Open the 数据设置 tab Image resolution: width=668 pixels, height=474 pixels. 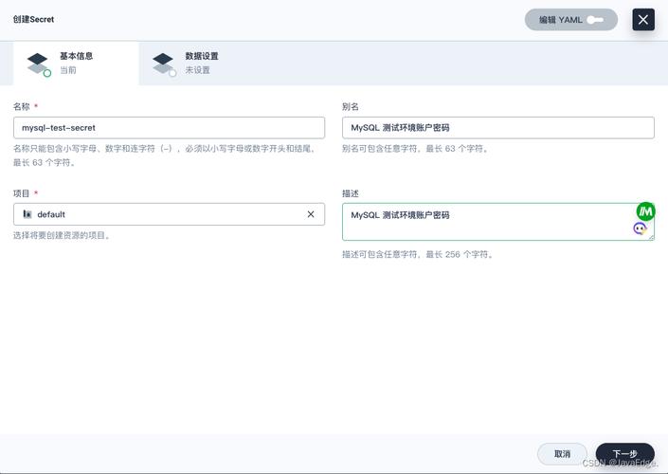[202, 64]
